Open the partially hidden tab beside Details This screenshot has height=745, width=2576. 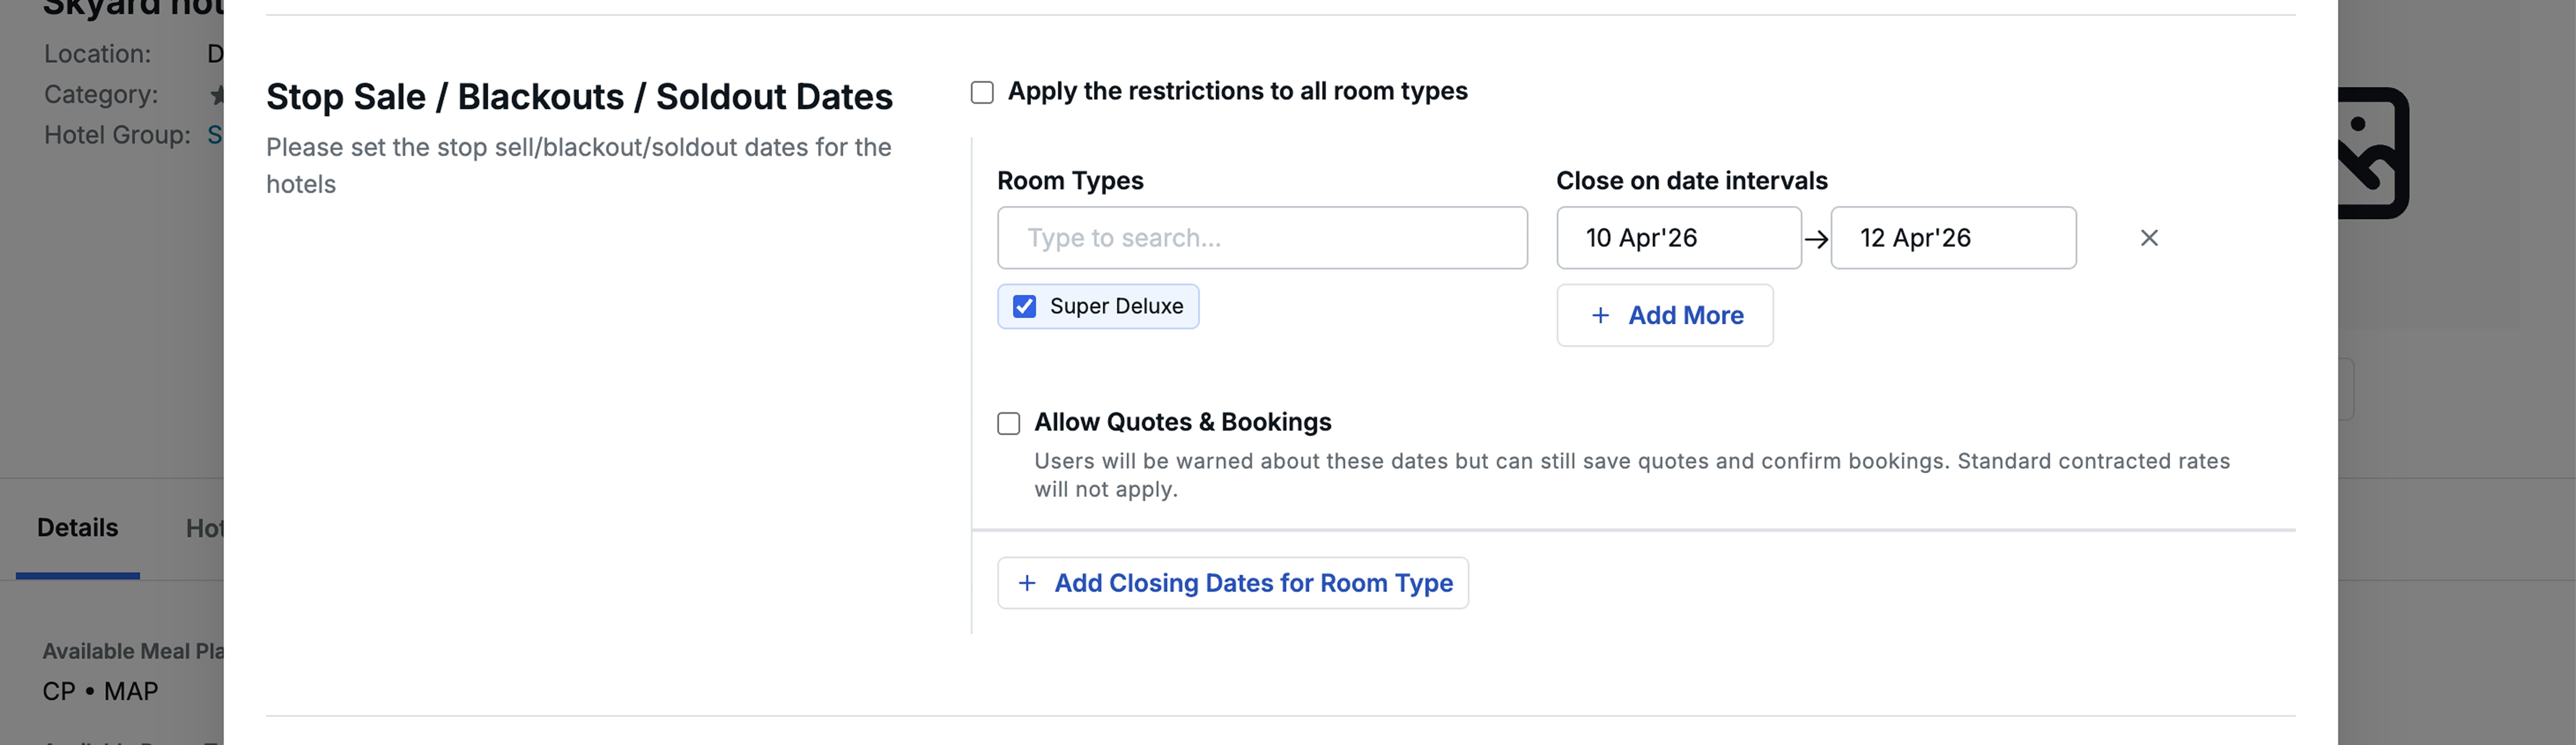pos(204,528)
